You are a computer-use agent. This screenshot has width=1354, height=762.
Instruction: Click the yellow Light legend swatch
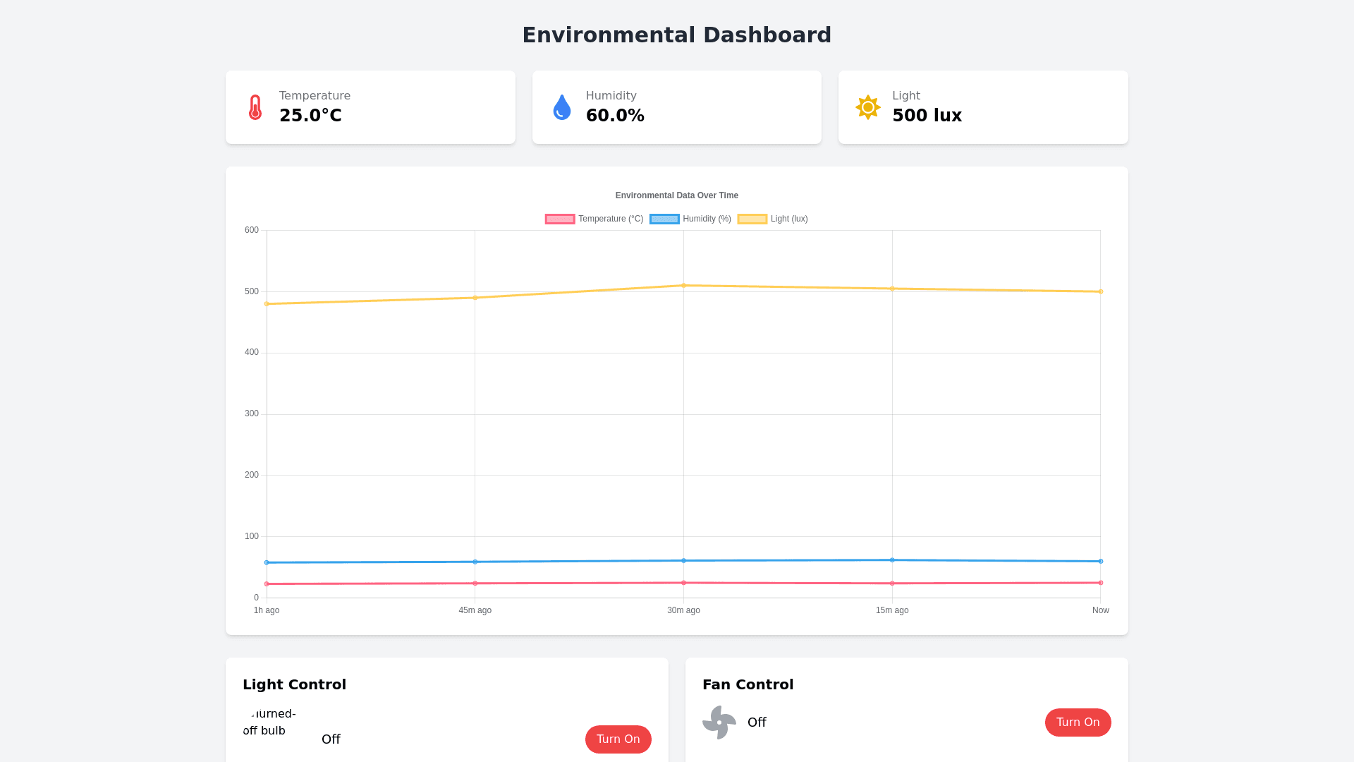752,219
